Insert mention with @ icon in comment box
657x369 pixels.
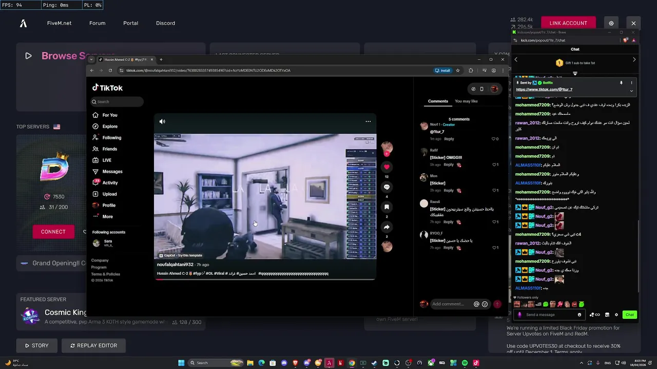476,304
